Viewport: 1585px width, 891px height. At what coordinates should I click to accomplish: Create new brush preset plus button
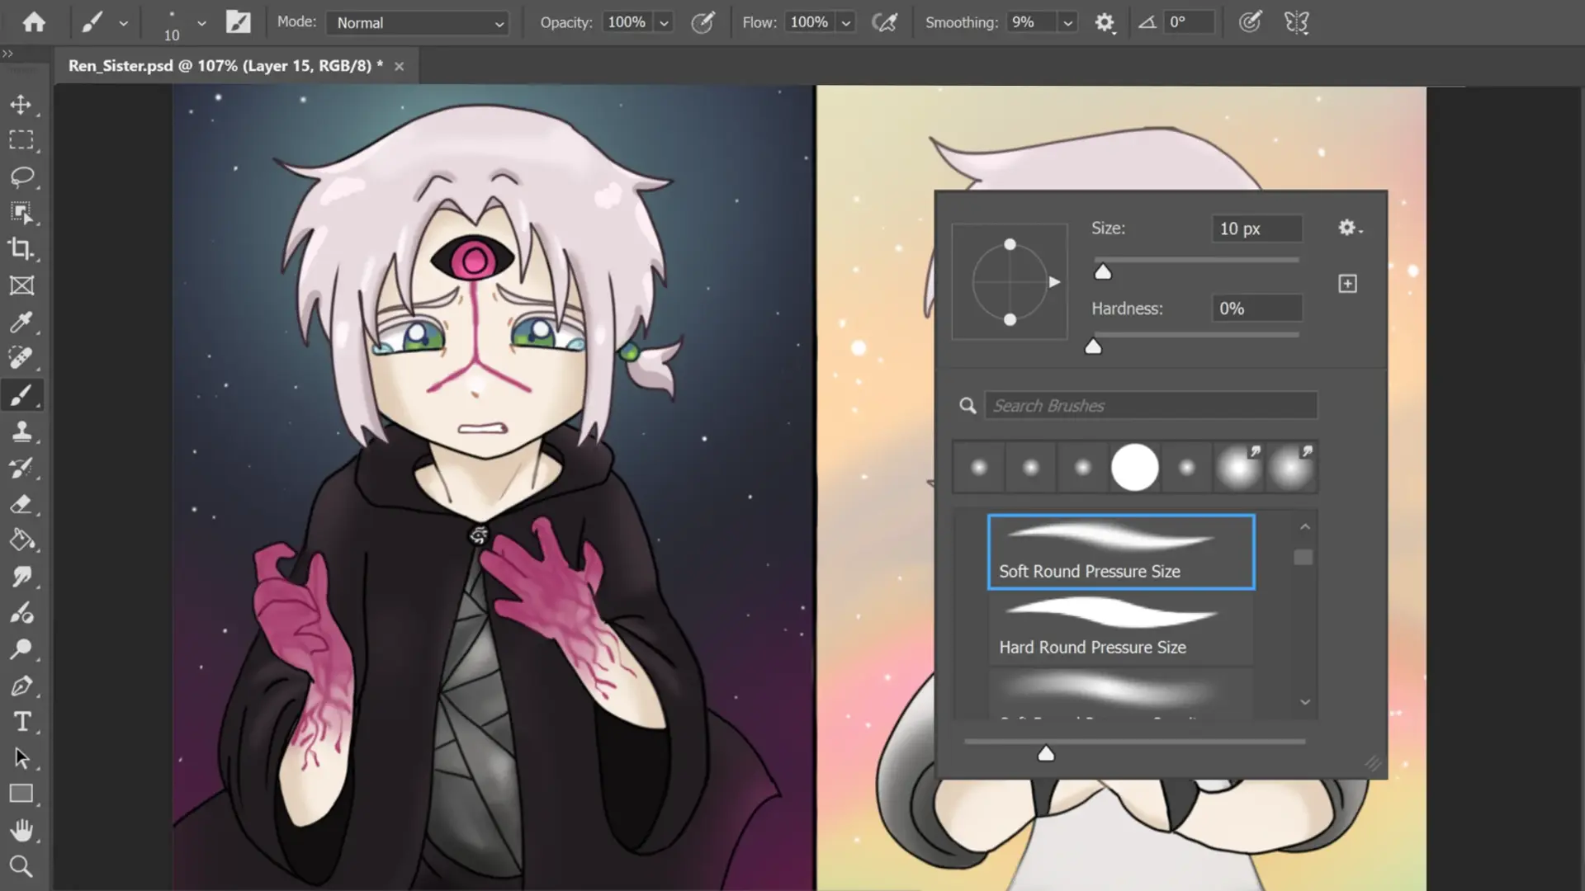pyautogui.click(x=1347, y=284)
